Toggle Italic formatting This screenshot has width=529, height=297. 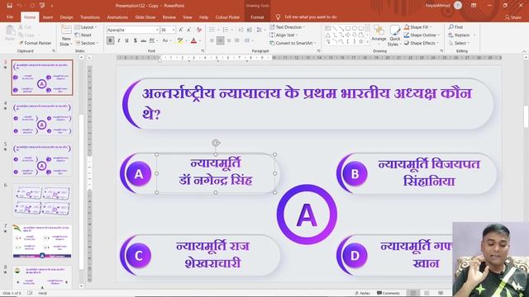click(119, 40)
